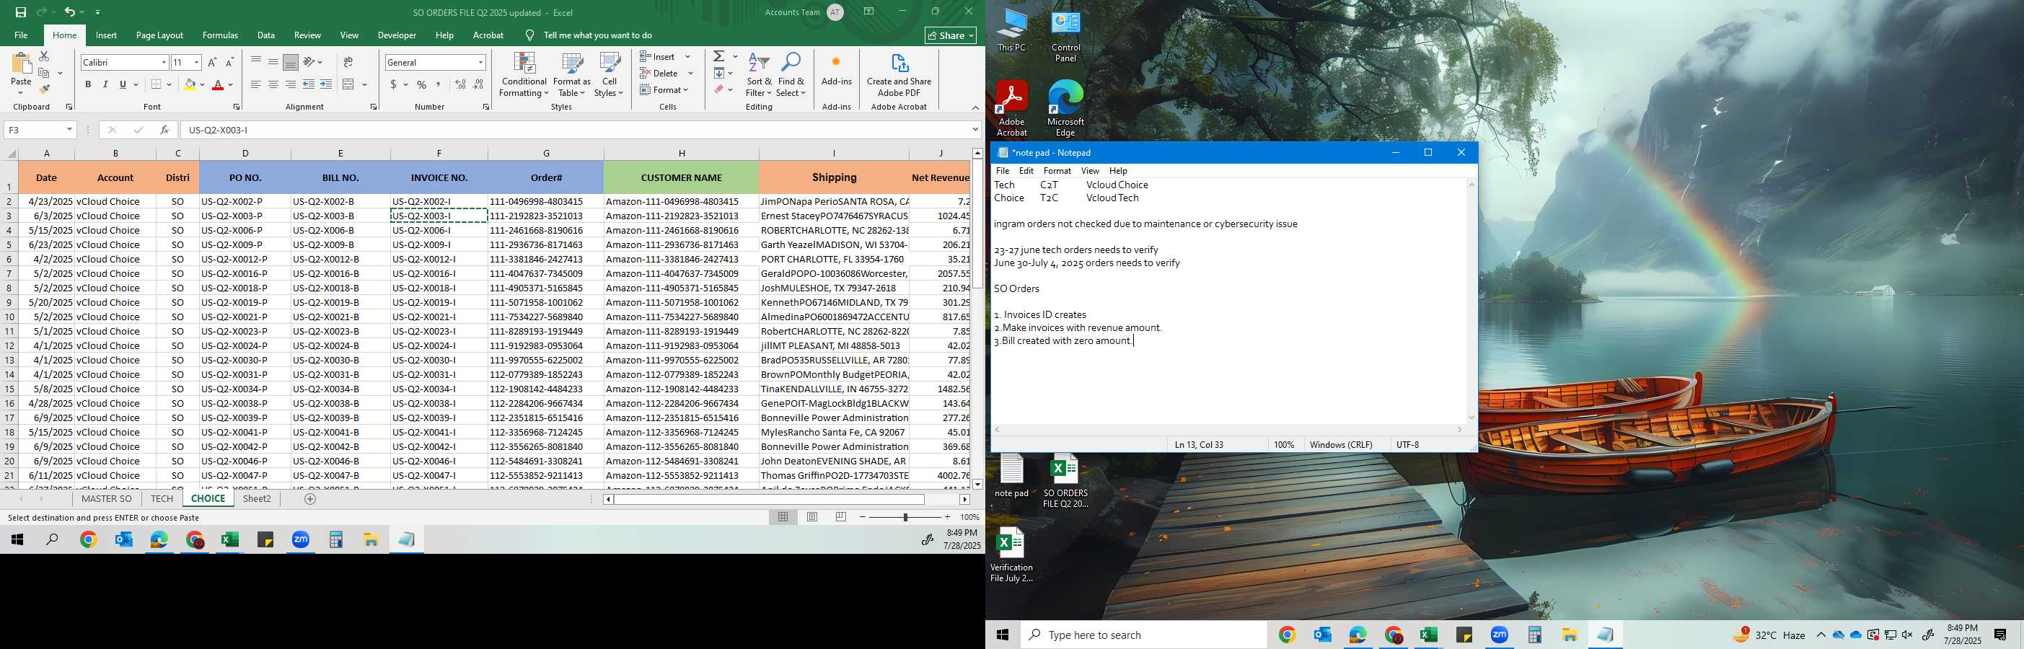Screen dimensions: 2024x649
Task: Switch to Normal view in status bar
Action: click(x=783, y=517)
